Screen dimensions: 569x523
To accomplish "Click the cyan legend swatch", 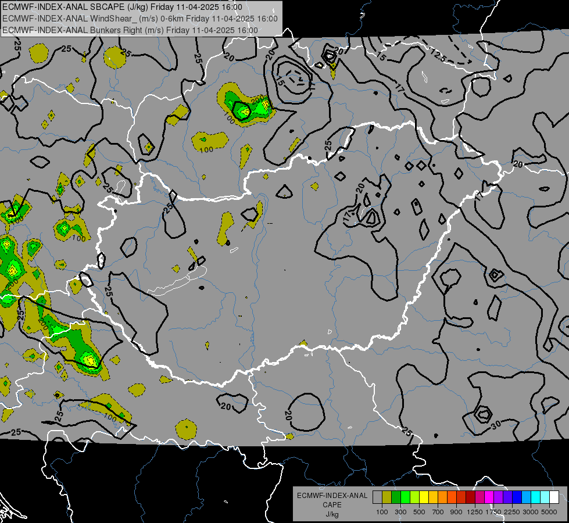I will [536, 497].
